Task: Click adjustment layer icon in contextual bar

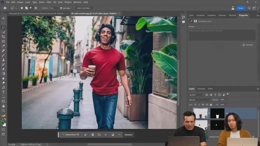Action: [x=113, y=135]
